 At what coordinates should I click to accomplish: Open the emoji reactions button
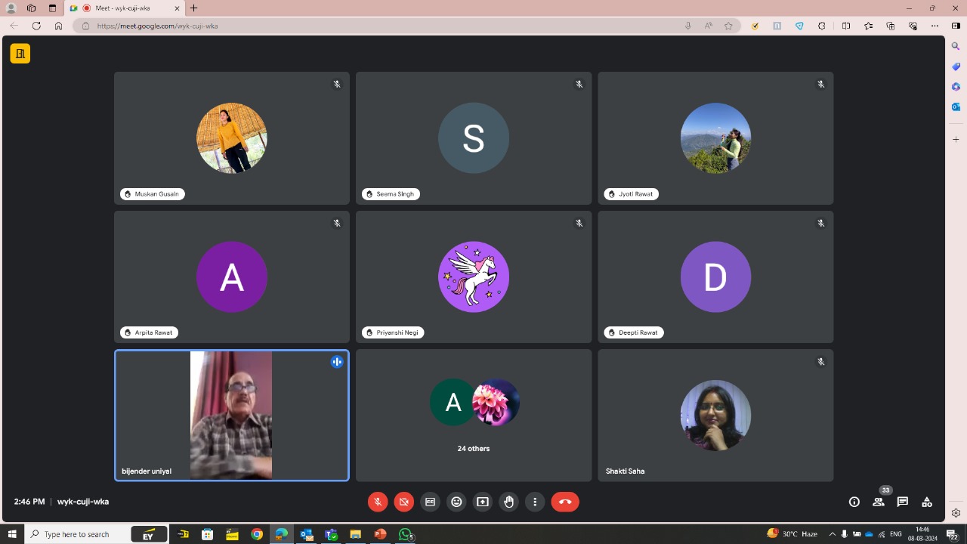pyautogui.click(x=456, y=502)
